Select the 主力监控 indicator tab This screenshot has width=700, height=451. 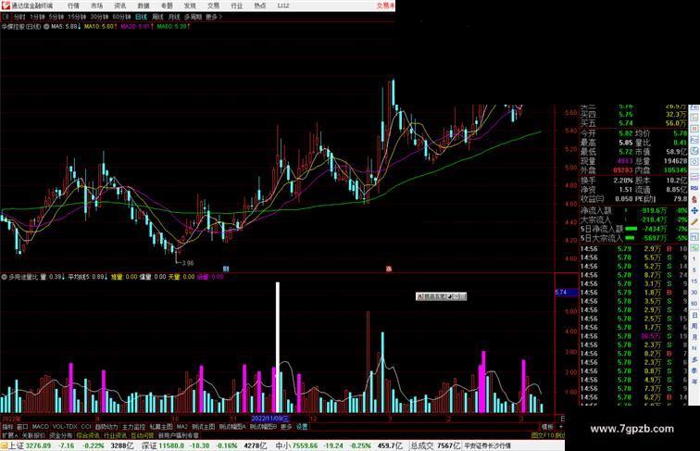pyautogui.click(x=133, y=427)
